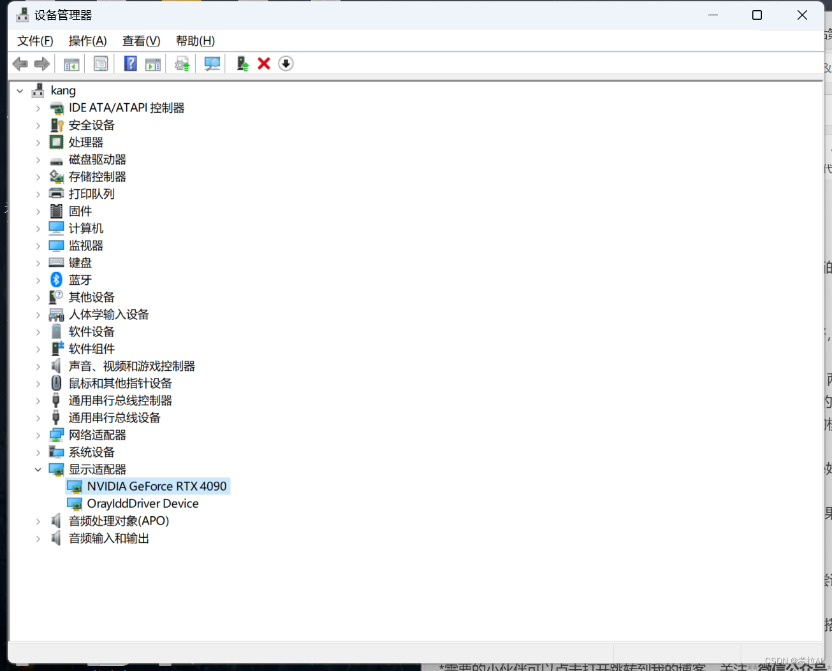Click the security key icon beside 安全设备
Screen dimensions: 832x671
(x=56, y=125)
